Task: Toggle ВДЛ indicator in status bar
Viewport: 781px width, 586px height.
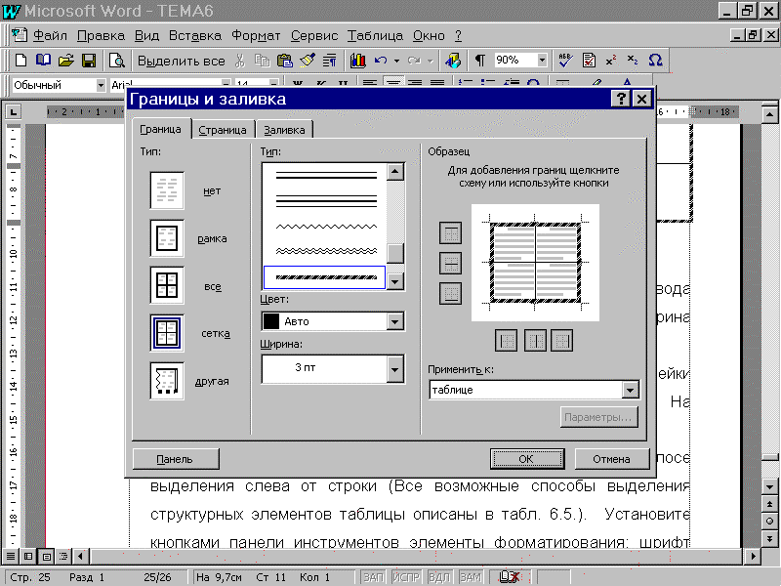Action: pyautogui.click(x=438, y=577)
